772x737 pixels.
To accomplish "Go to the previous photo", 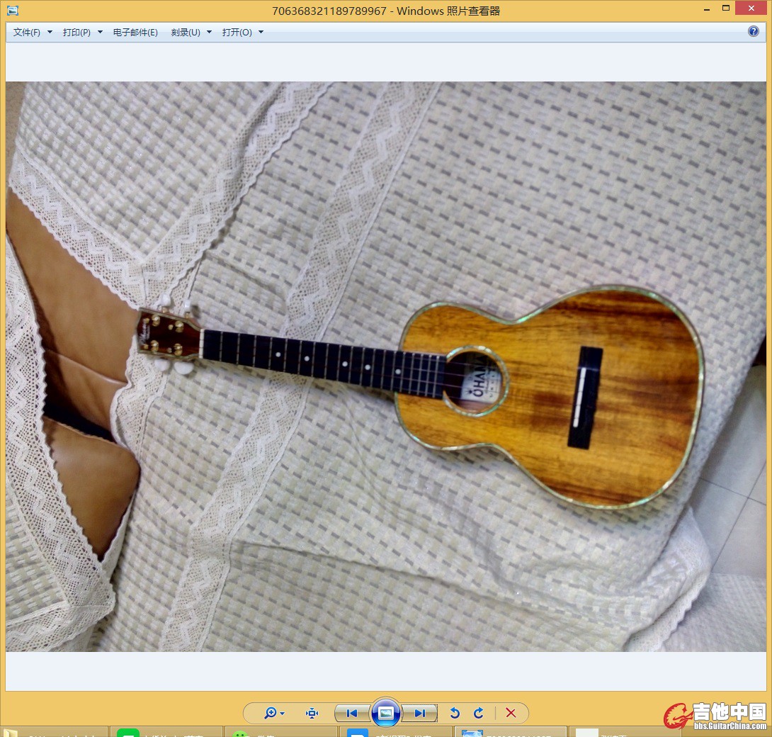I will 351,713.
